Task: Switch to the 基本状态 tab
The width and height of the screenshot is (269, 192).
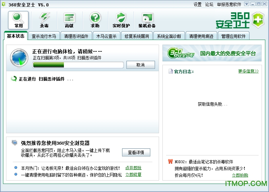Action: pyautogui.click(x=15, y=36)
